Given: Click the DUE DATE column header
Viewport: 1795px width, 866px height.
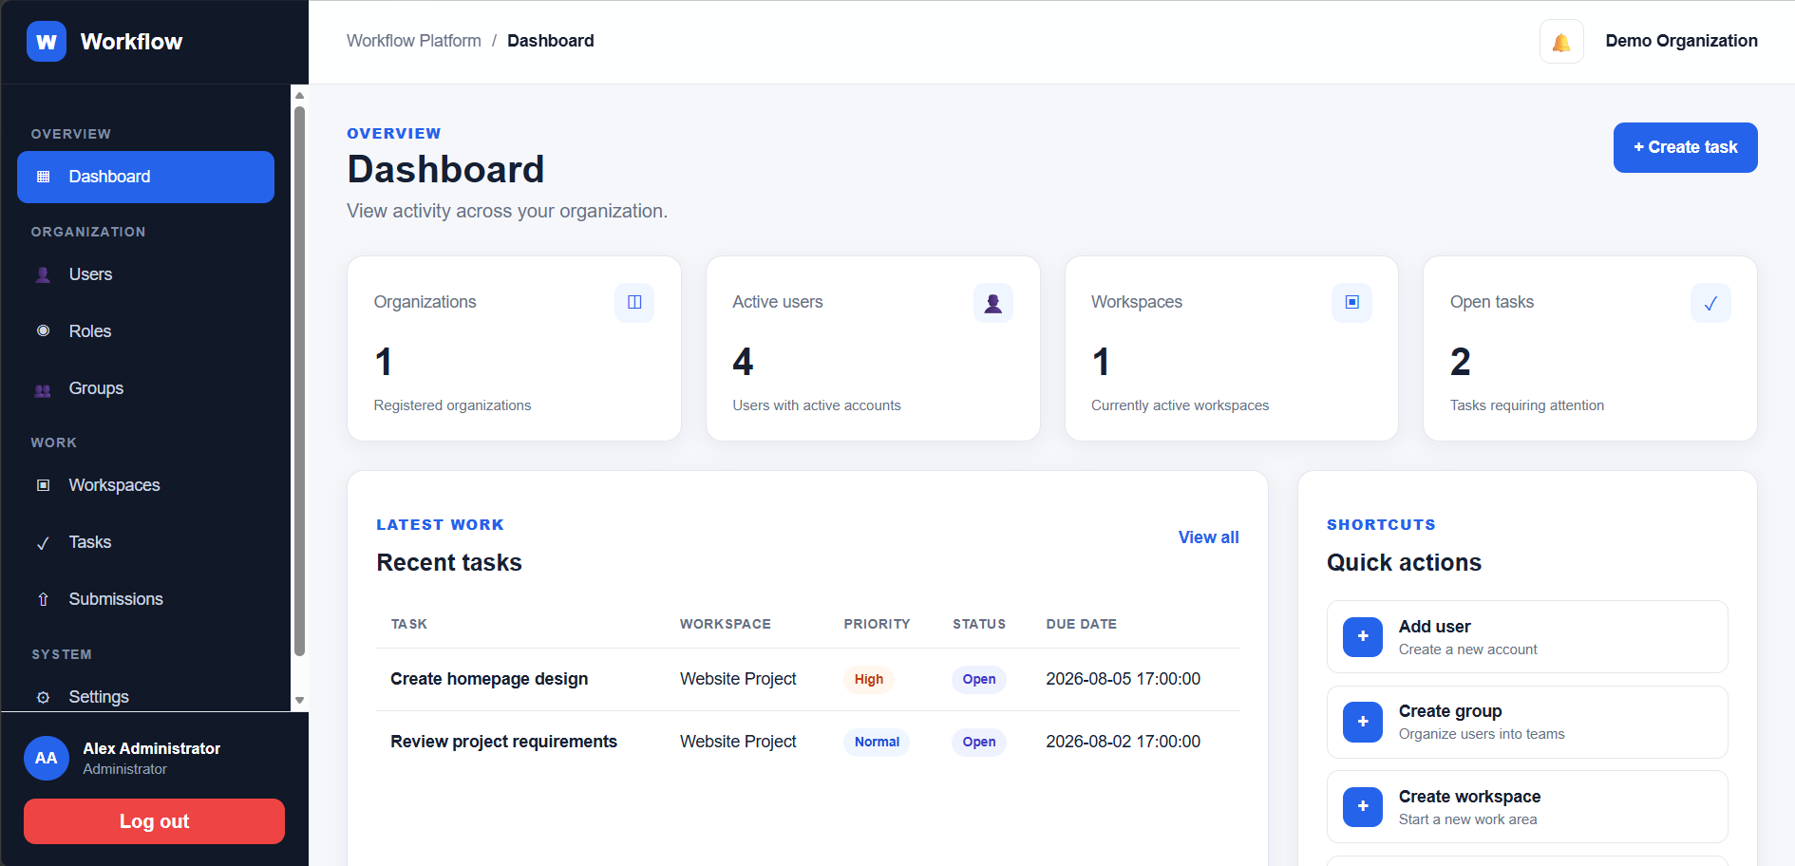Looking at the screenshot, I should coord(1081,624).
